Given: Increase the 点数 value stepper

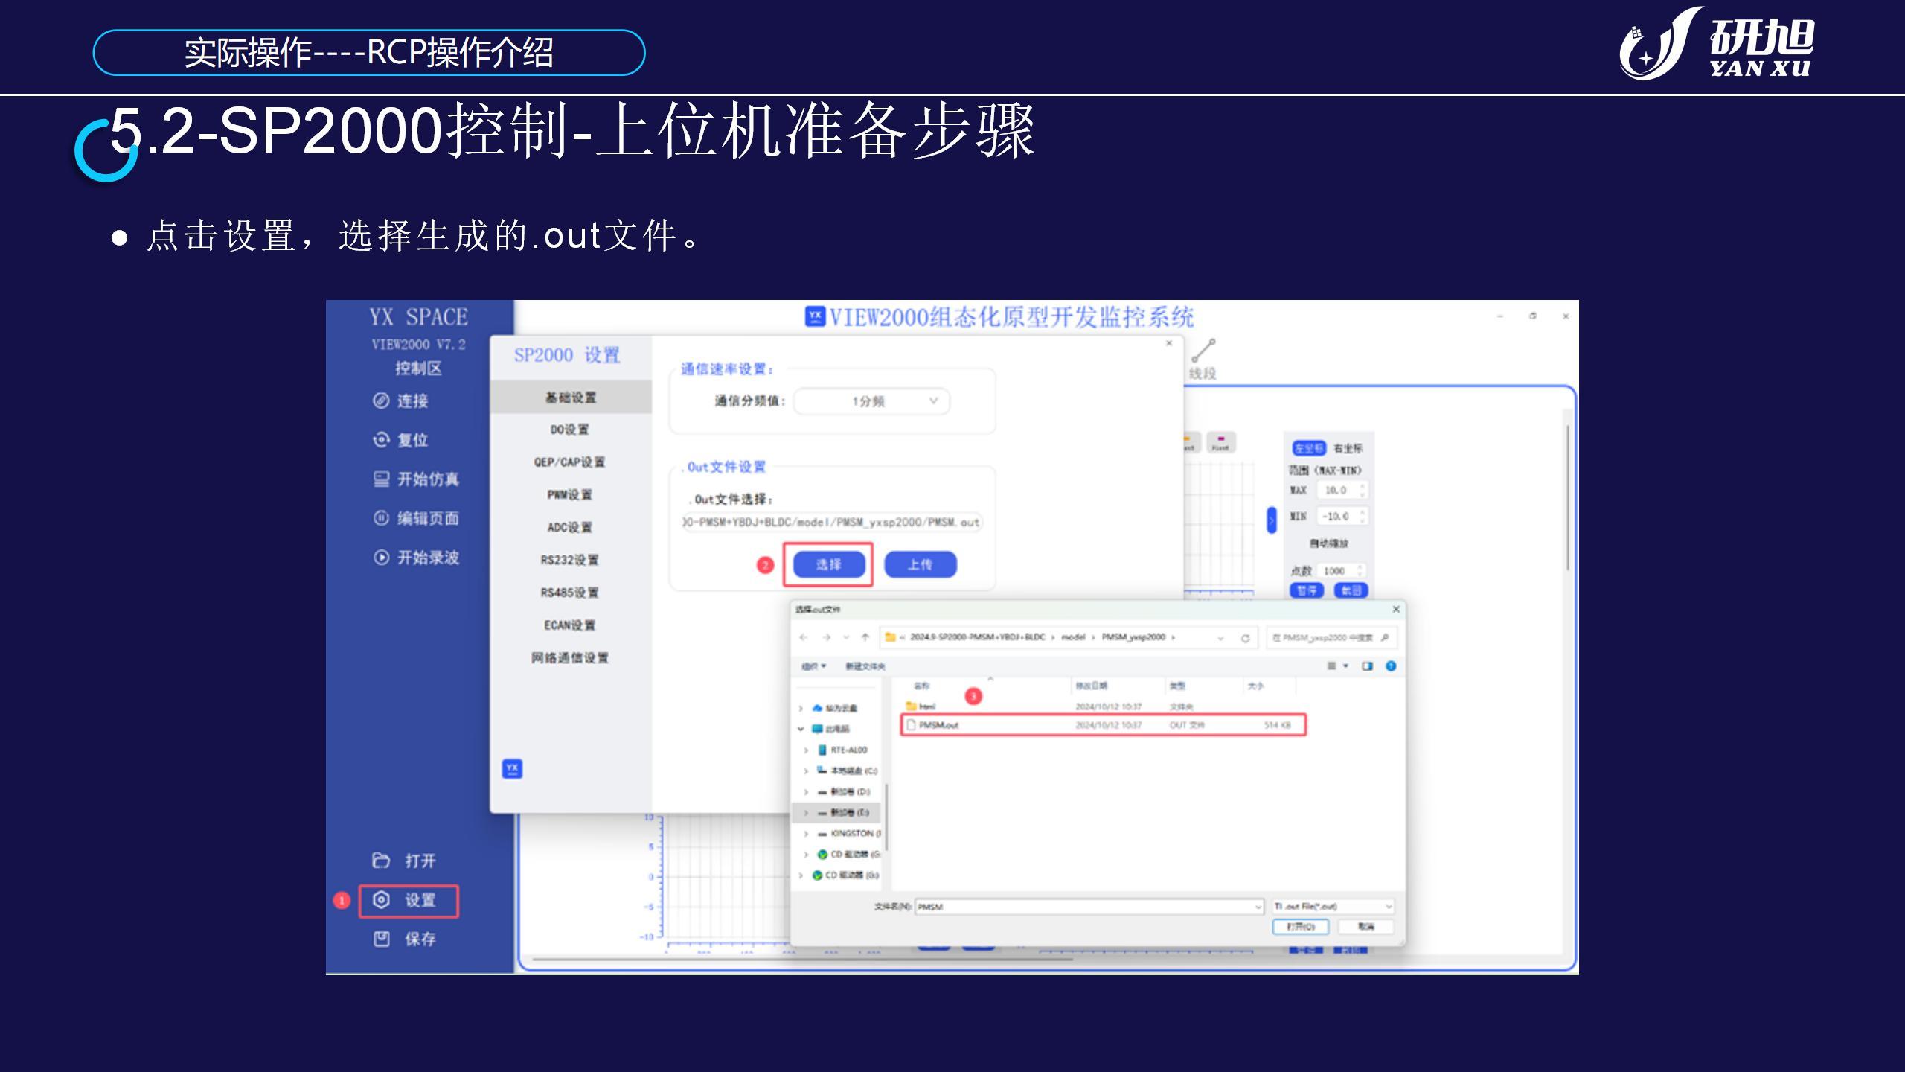Looking at the screenshot, I should click(1361, 567).
